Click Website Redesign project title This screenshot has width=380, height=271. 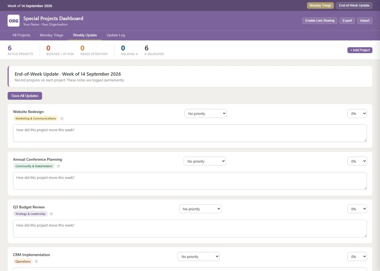28,112
